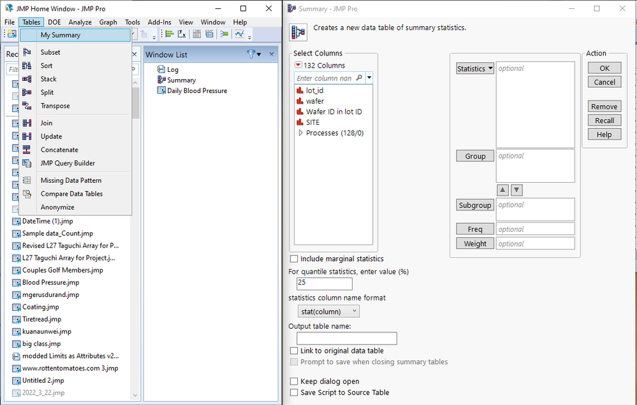The height and width of the screenshot is (405, 637).
Task: Select Wafer ID in lot ID column
Action: click(x=334, y=111)
